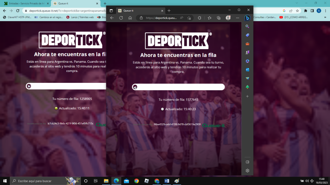Open Word from the taskbar
Viewport: 330px width, 185px height.
pos(167,181)
